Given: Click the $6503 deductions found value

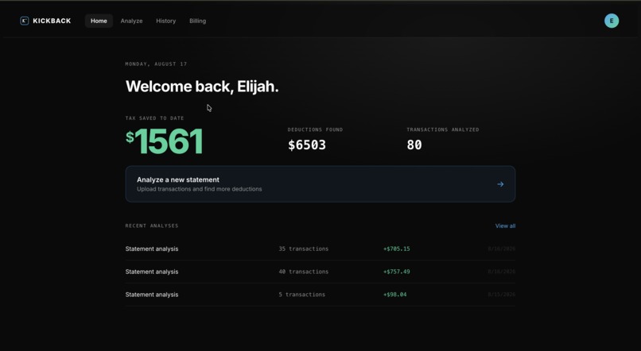Looking at the screenshot, I should click(x=307, y=145).
